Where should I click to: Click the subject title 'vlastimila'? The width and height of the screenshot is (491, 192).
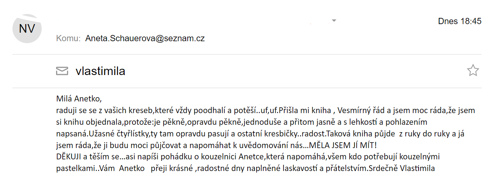[100, 71]
